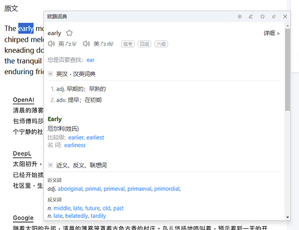Click scrollbar down arrow in dictionary popup
The width and height of the screenshot is (299, 230).
tap(287, 217)
